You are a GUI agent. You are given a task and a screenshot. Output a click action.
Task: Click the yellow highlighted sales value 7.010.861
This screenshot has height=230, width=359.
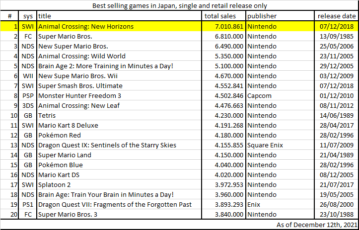coord(223,27)
